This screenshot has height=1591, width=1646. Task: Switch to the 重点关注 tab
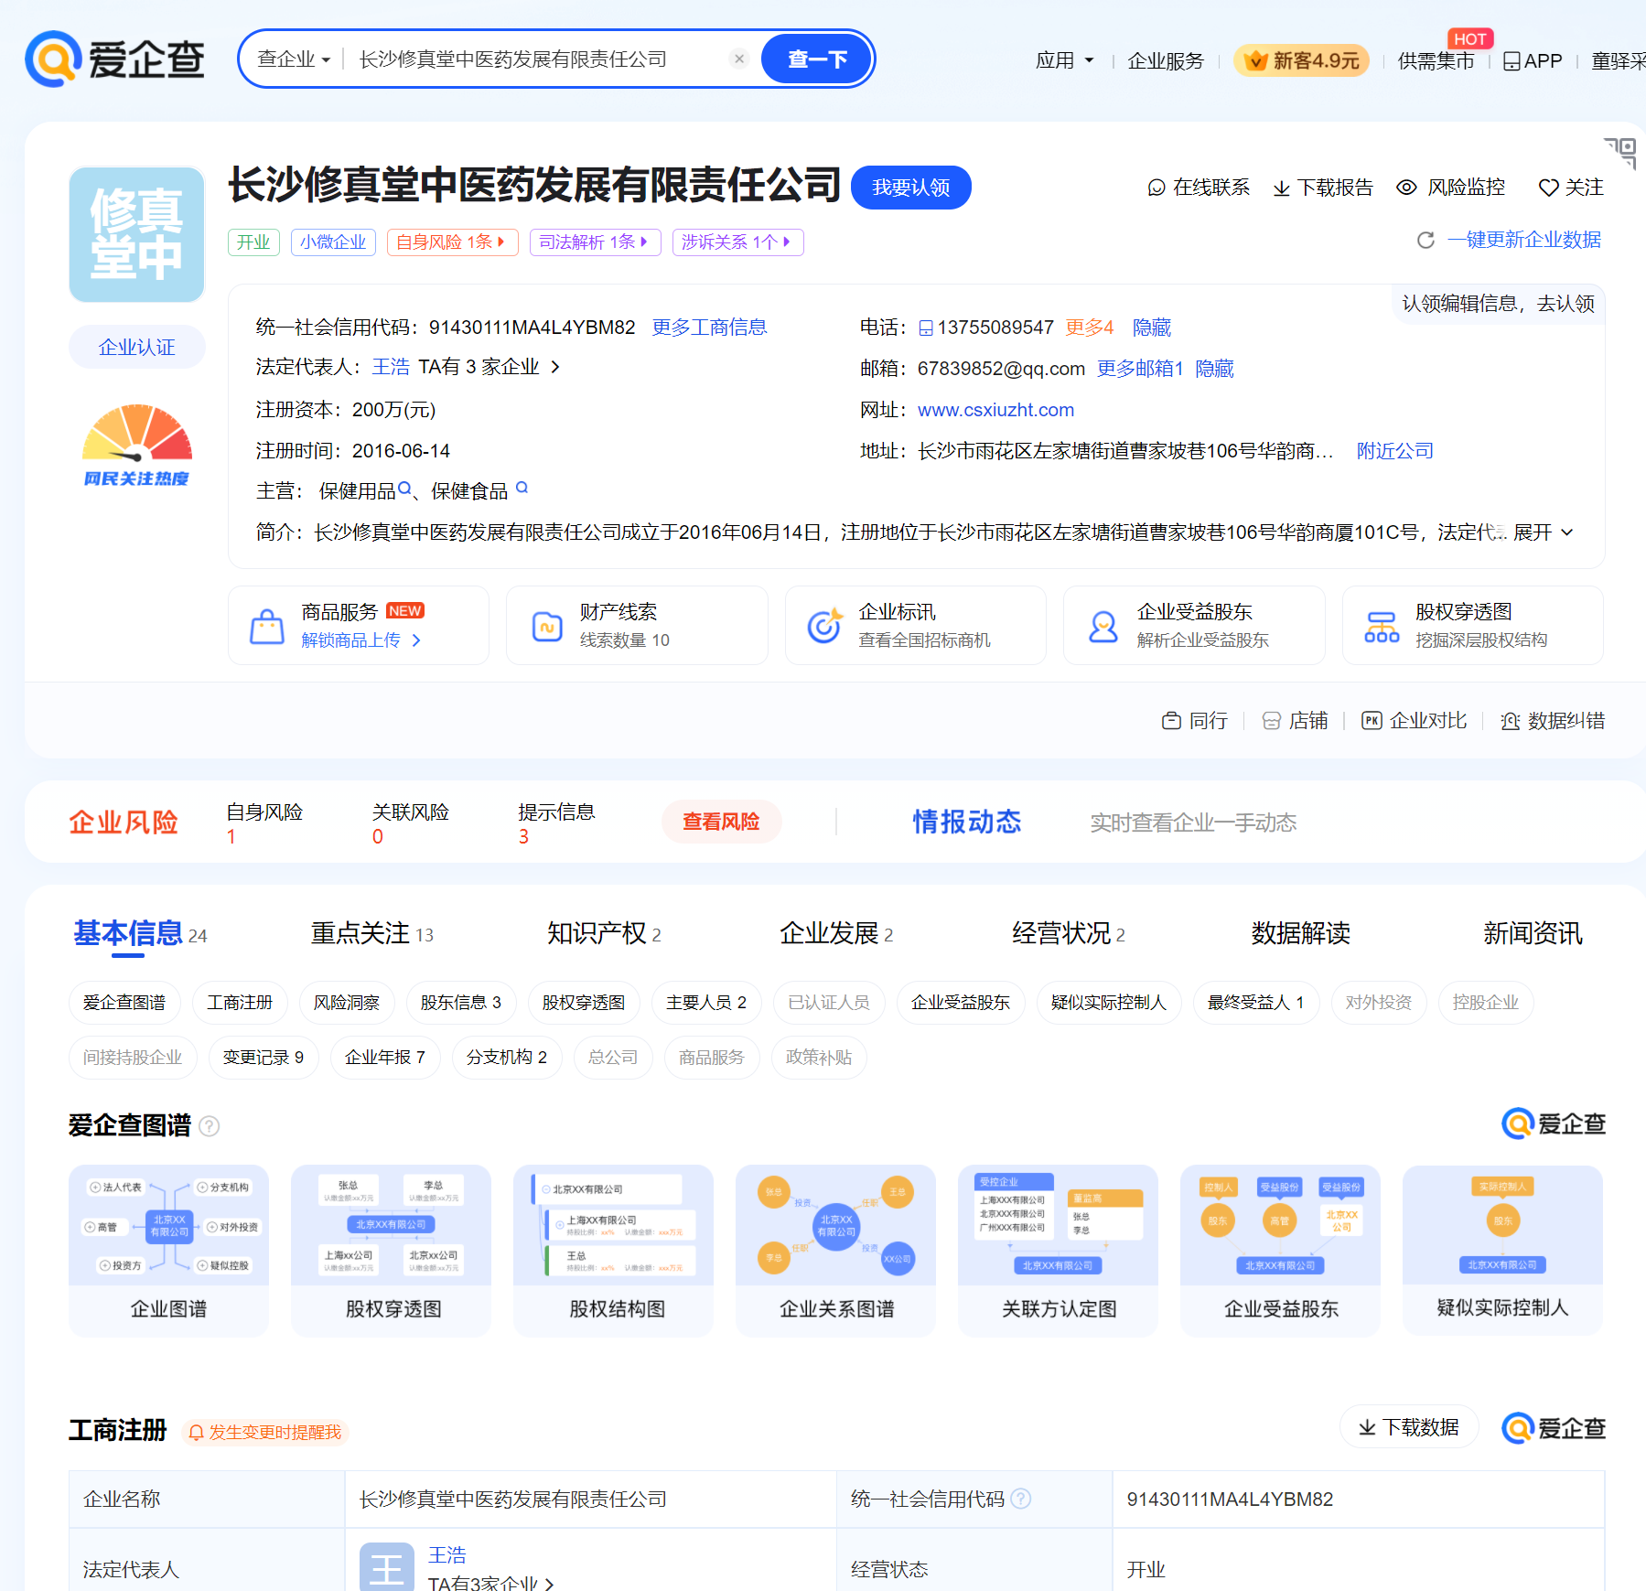point(360,934)
